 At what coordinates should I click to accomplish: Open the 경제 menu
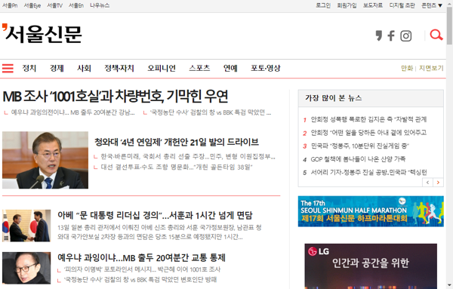point(57,68)
